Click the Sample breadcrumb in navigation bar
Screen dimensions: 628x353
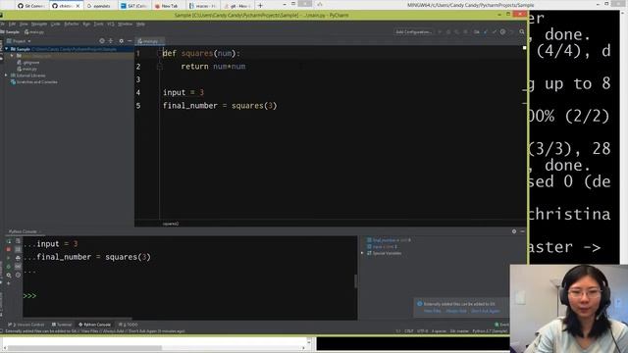click(x=10, y=32)
